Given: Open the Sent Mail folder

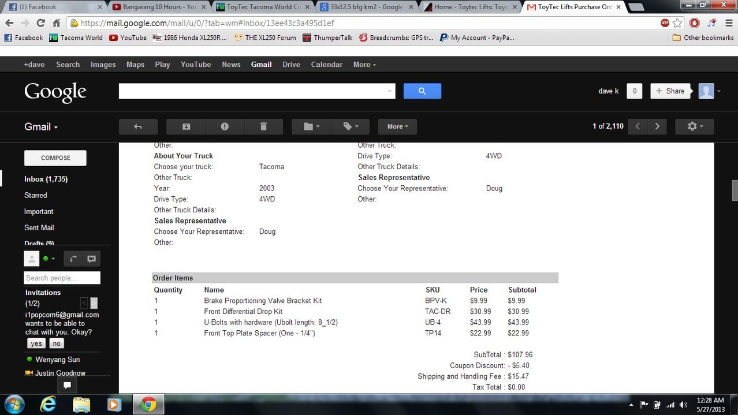Looking at the screenshot, I should 39,227.
